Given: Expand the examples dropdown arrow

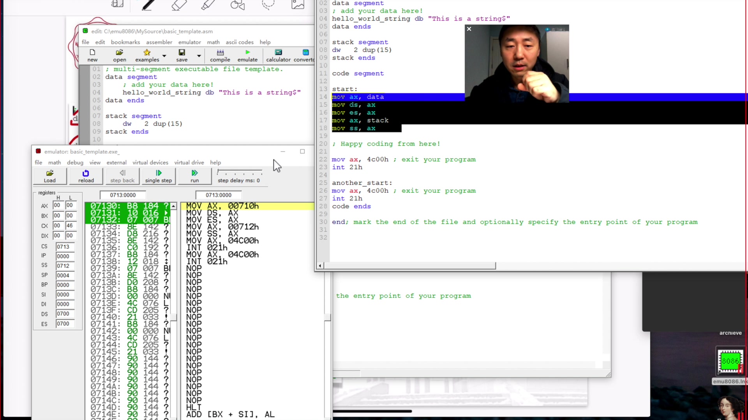Looking at the screenshot, I should click(164, 56).
